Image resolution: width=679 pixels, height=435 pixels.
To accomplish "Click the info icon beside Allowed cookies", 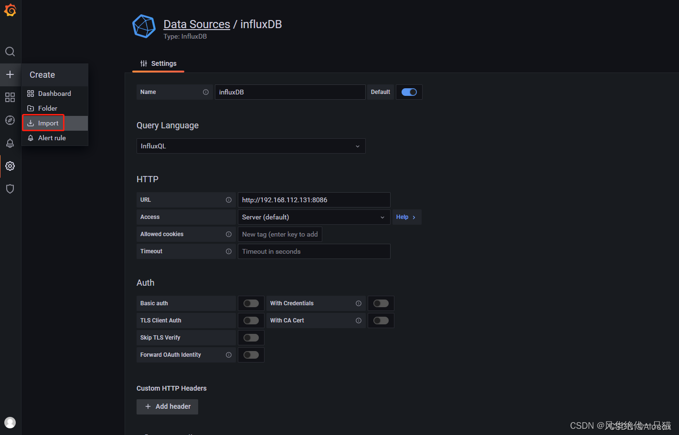I will [229, 234].
